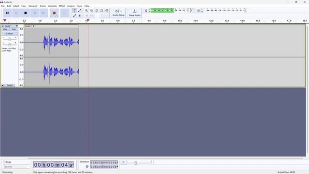Click the timeline ruler start marker triangle
Screen dimensions: 309x174
click(x=5, y=20)
